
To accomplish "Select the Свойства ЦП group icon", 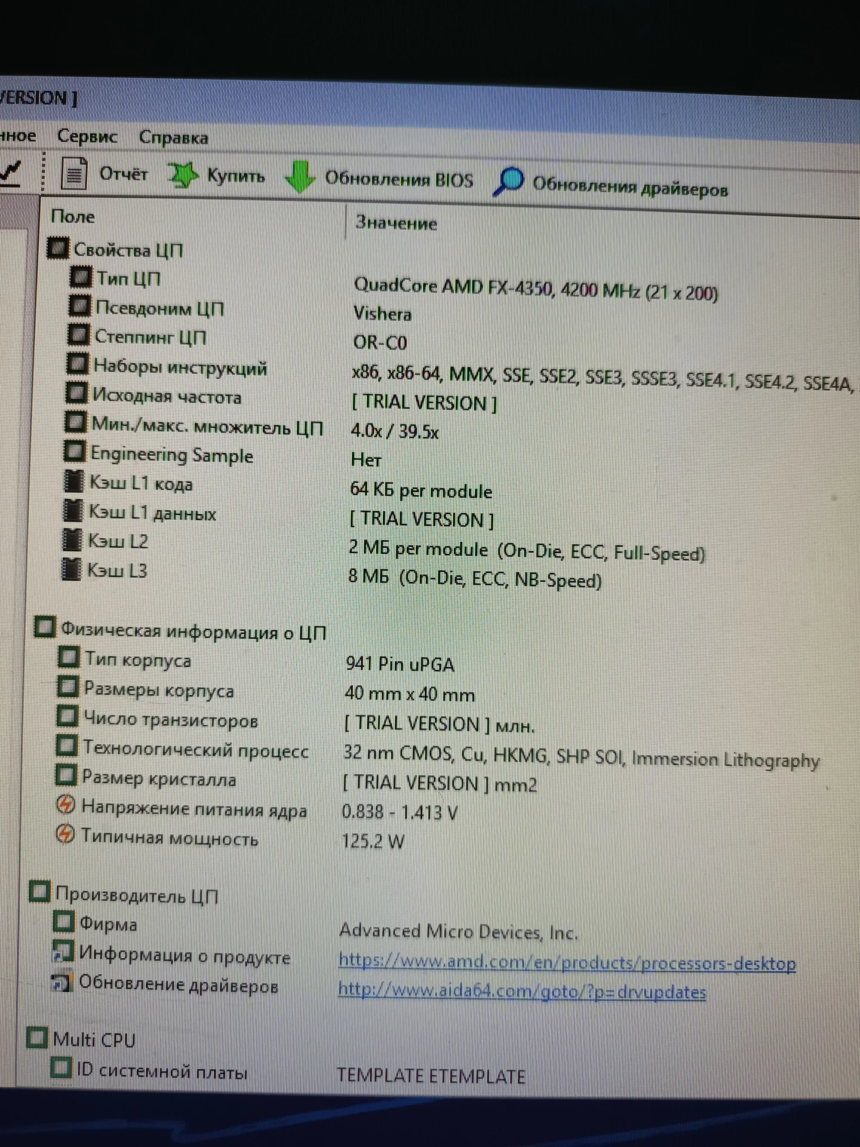I will 58,248.
